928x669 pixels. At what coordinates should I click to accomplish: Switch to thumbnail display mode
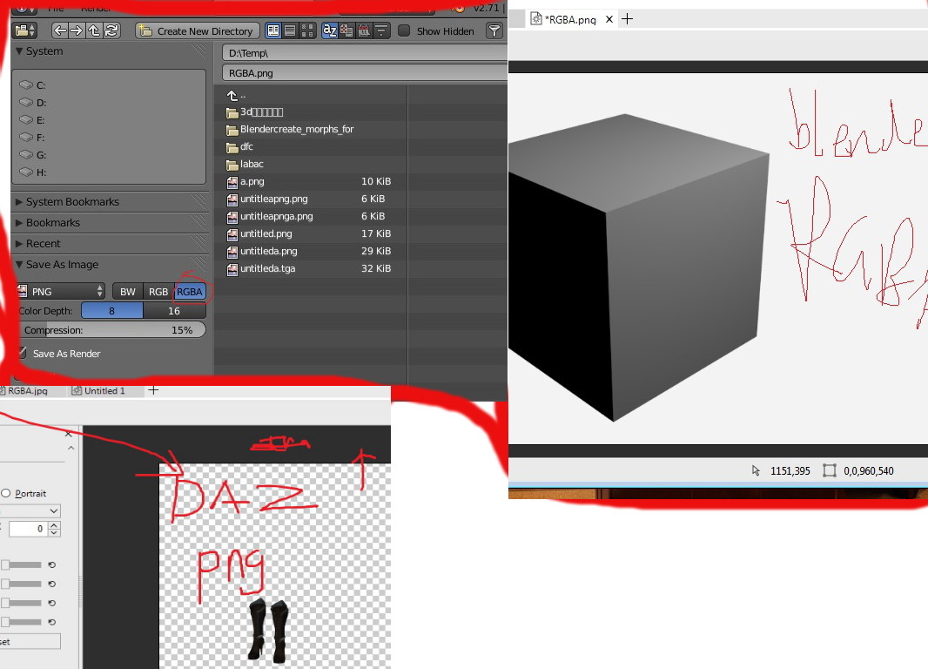(x=307, y=30)
